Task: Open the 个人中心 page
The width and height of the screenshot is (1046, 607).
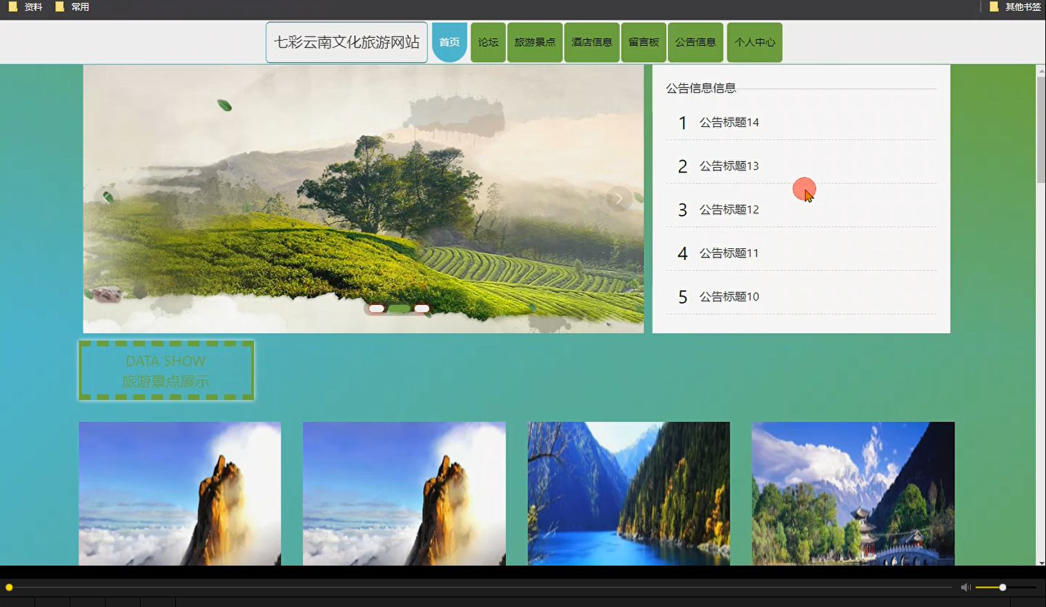Action: pyautogui.click(x=754, y=41)
